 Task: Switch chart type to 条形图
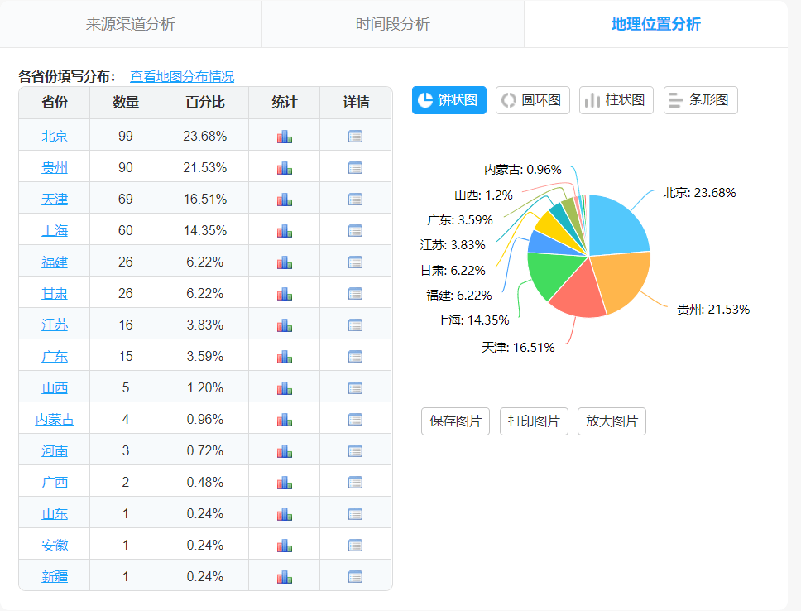(x=700, y=100)
